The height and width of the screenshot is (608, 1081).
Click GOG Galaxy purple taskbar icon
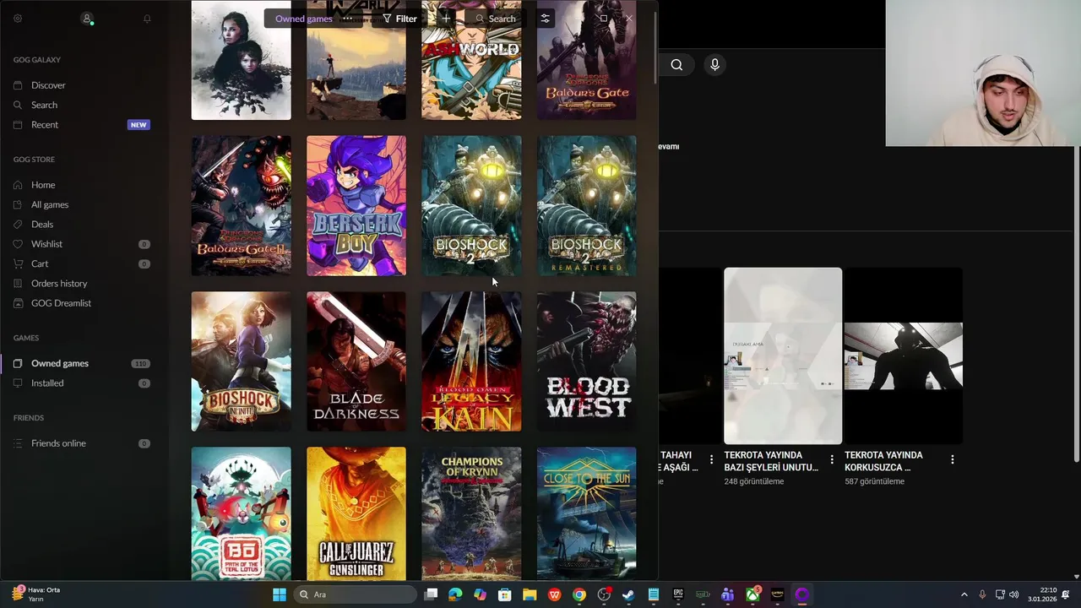point(801,594)
